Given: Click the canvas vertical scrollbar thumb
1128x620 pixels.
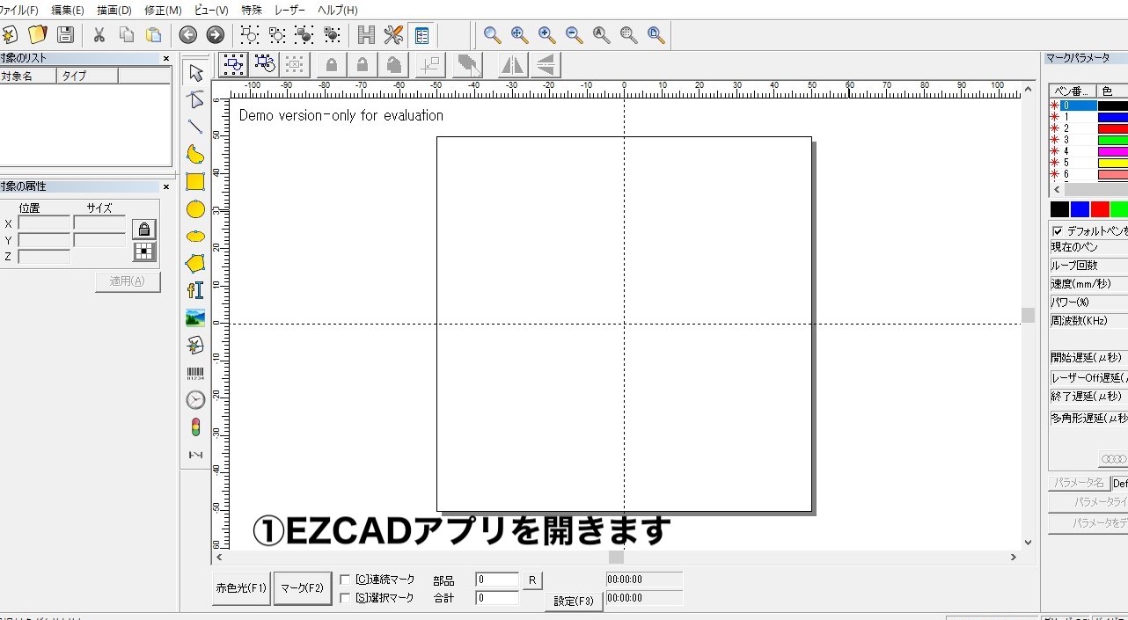Looking at the screenshot, I should (1028, 315).
